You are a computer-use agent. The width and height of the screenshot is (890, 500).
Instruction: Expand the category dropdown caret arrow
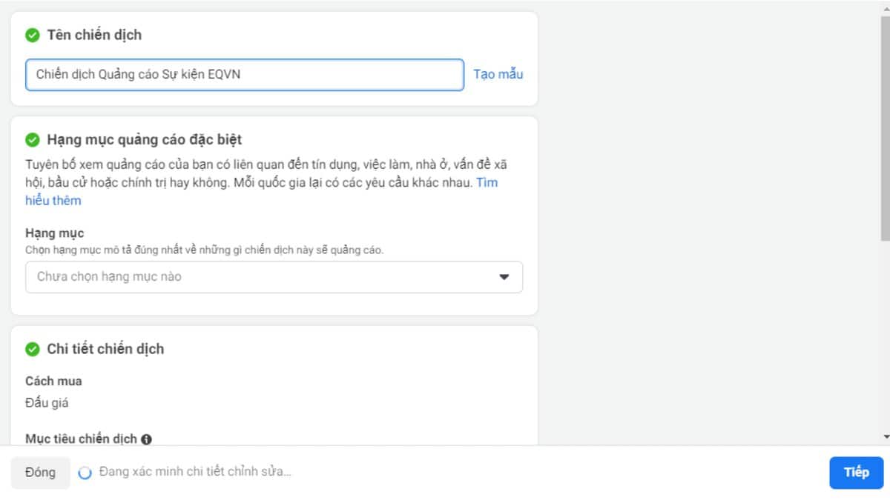click(504, 277)
